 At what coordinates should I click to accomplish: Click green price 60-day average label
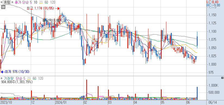(46, 2)
